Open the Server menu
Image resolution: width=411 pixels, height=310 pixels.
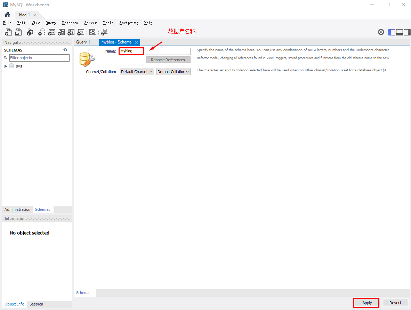coord(90,23)
